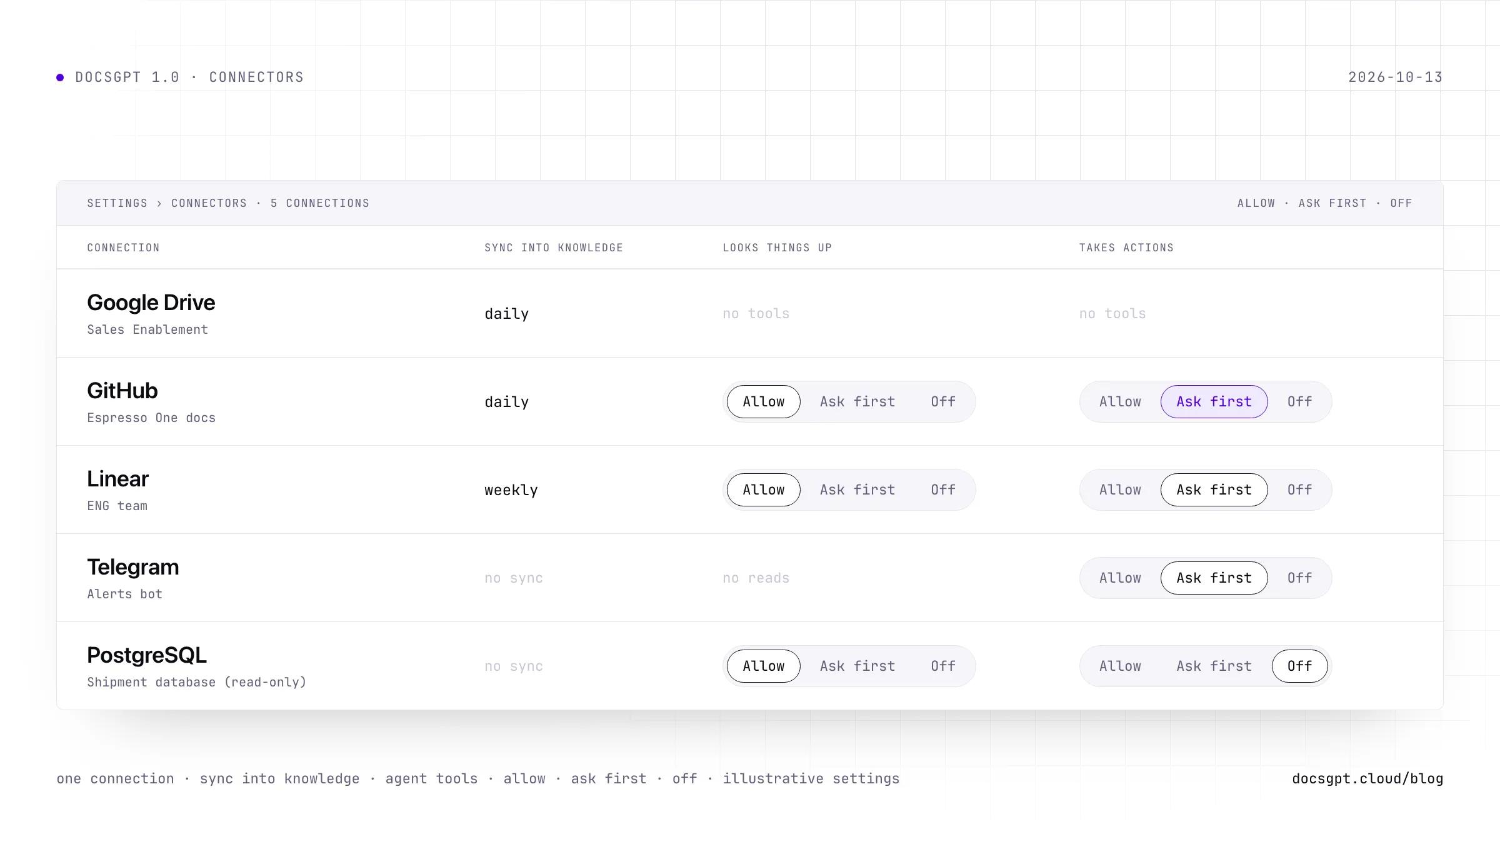Choose Ask first for Linear looks things up
This screenshot has width=1500, height=844.
(857, 490)
